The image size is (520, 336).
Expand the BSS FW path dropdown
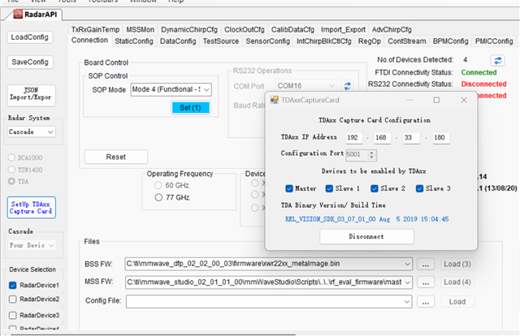tap(407, 264)
